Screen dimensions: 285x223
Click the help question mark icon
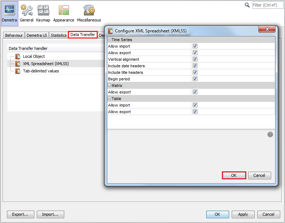pos(270,135)
